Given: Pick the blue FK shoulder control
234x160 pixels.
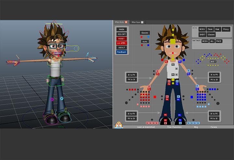Looking at the screenshot, I should 180,62.
